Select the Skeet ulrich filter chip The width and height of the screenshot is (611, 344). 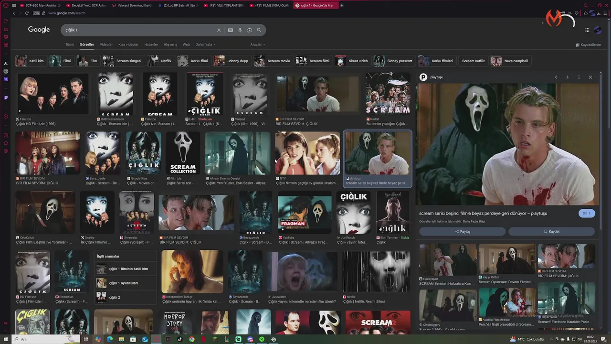[352, 61]
